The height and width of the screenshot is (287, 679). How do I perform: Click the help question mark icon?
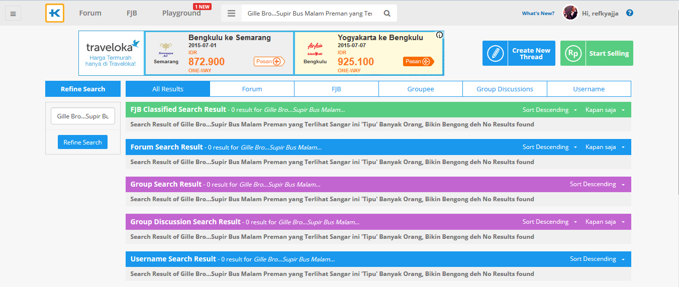[x=630, y=13]
